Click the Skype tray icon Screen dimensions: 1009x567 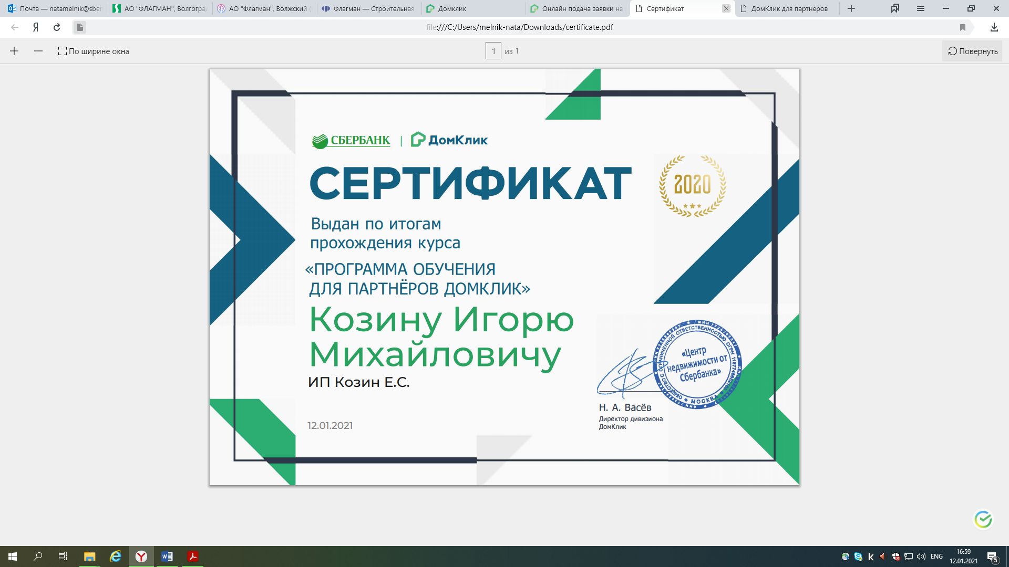tap(858, 556)
